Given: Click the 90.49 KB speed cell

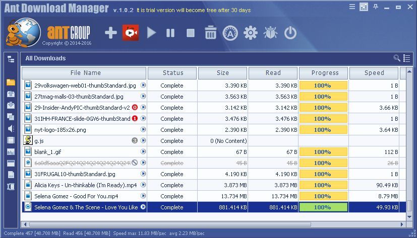Looking at the screenshot, I should [x=375, y=185].
